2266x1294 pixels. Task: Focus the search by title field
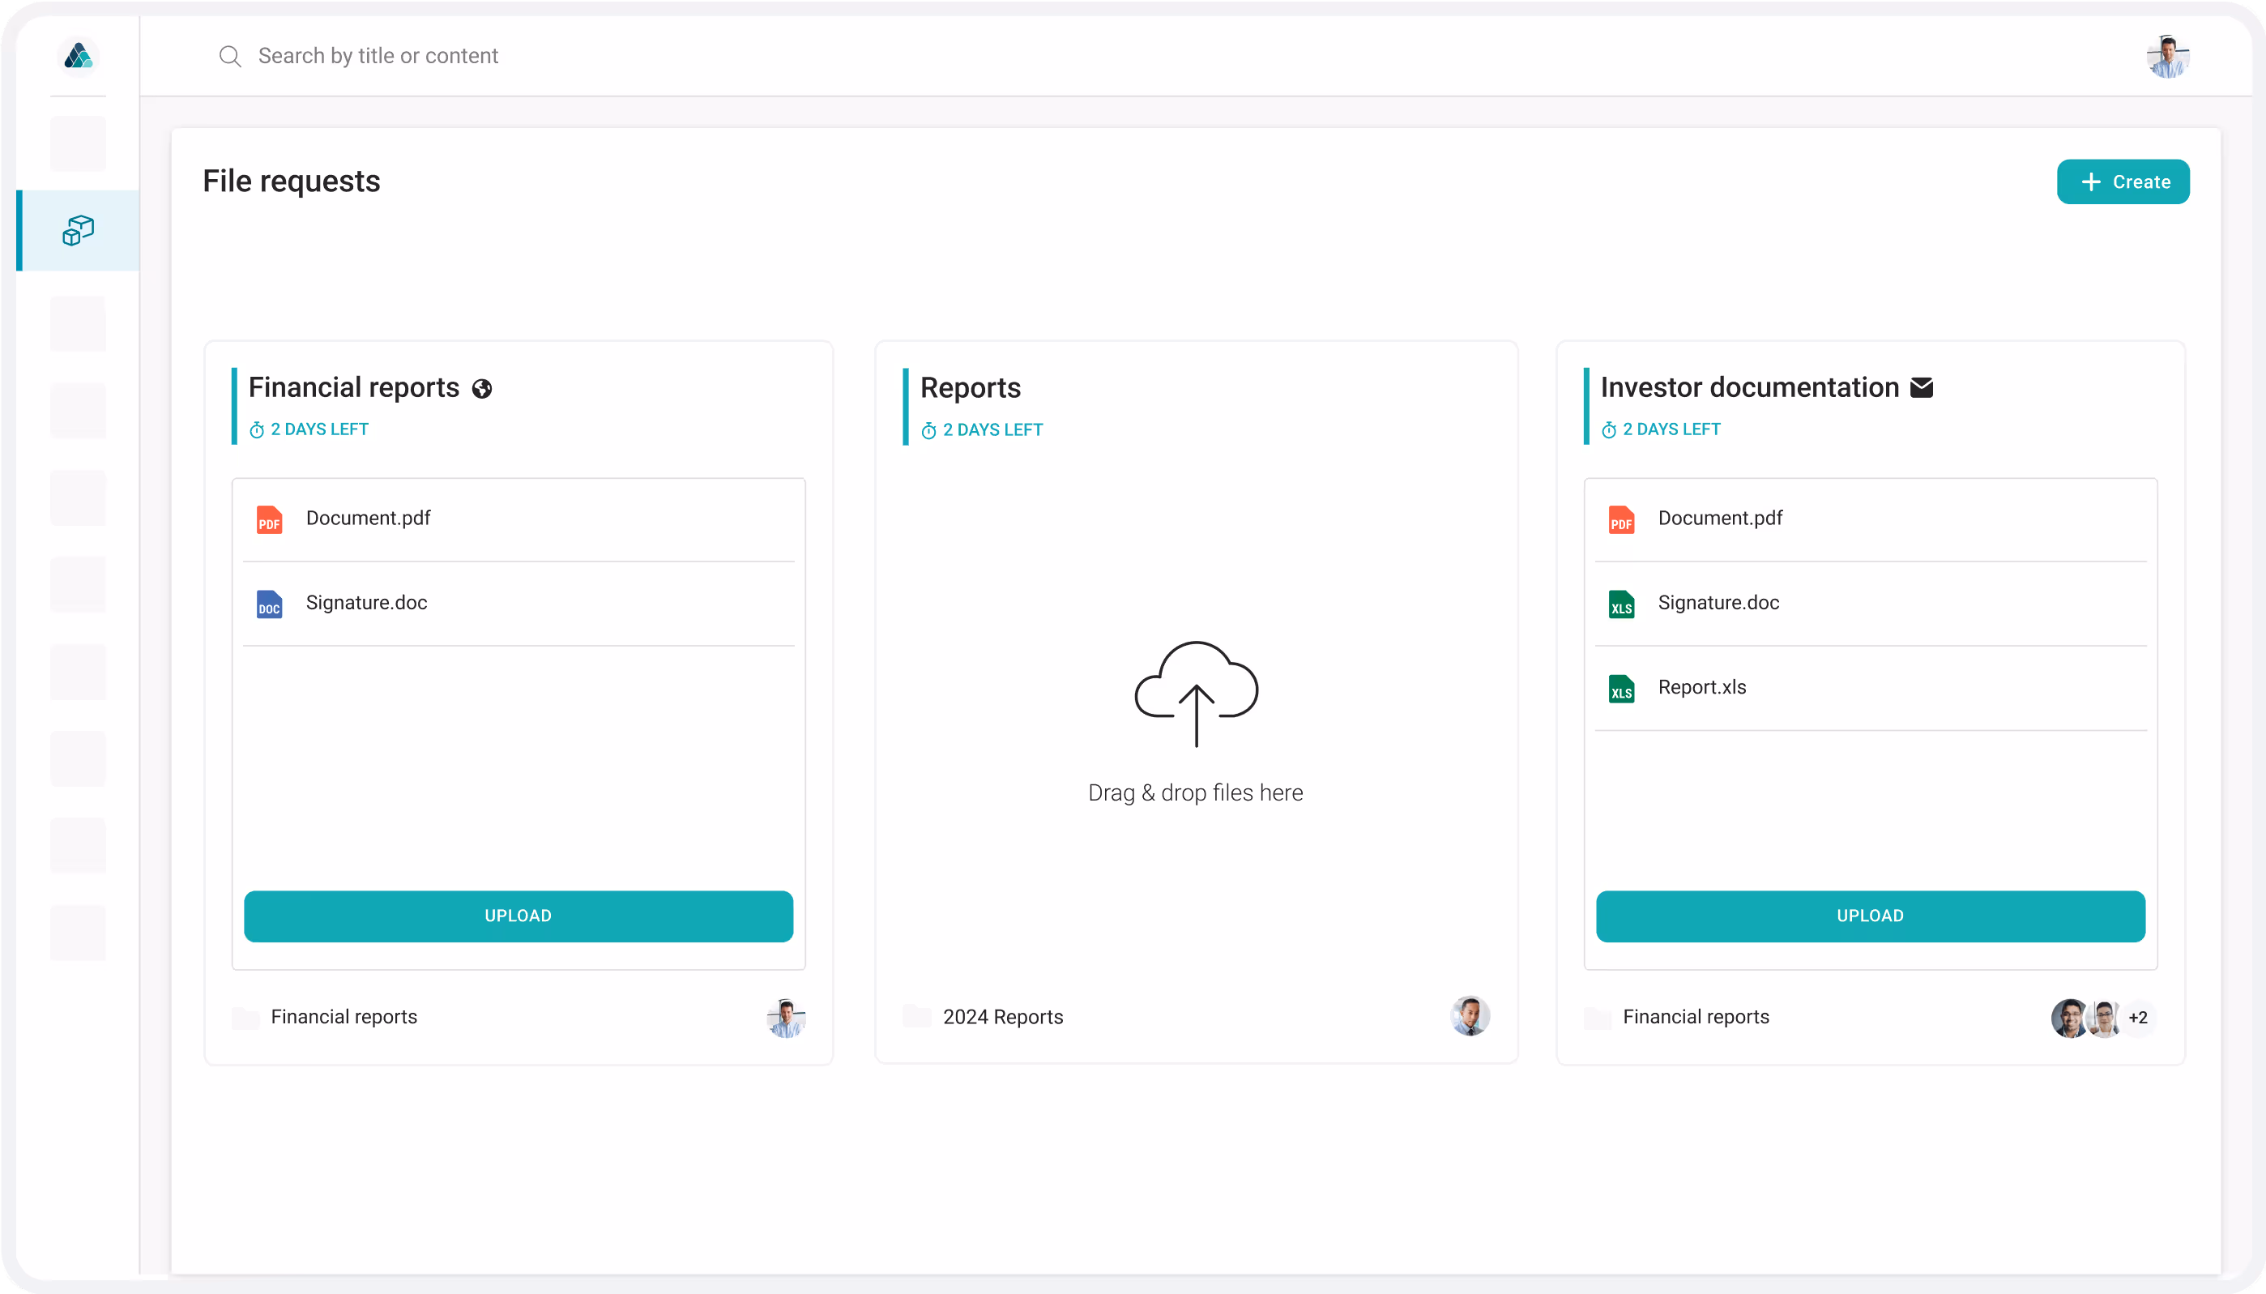[378, 56]
